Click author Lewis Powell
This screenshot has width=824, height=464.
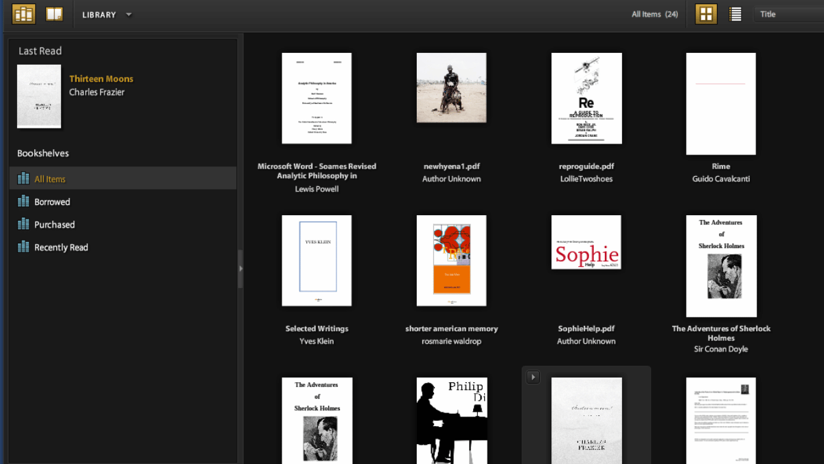317,189
